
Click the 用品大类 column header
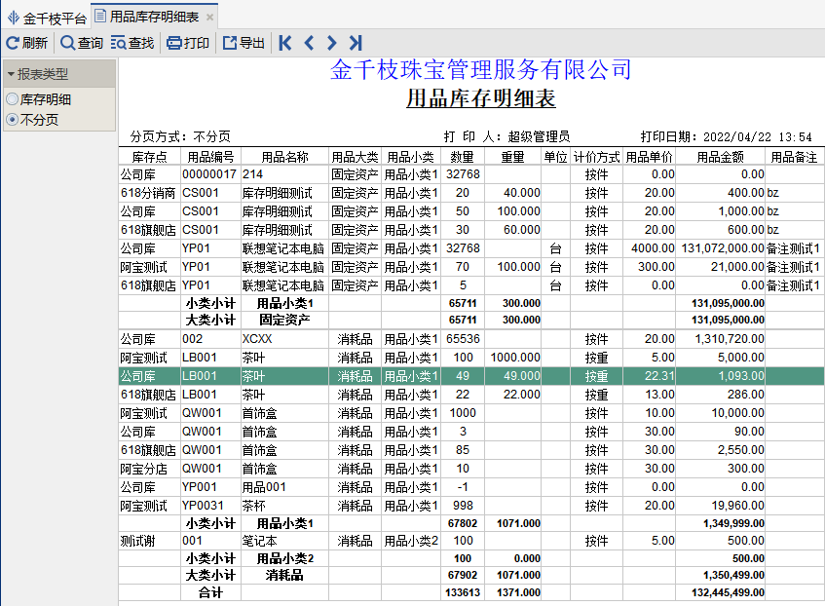tap(356, 157)
